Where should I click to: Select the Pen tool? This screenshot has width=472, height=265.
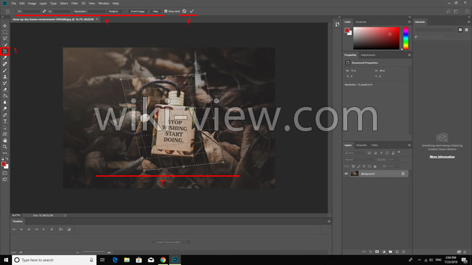coord(5,115)
